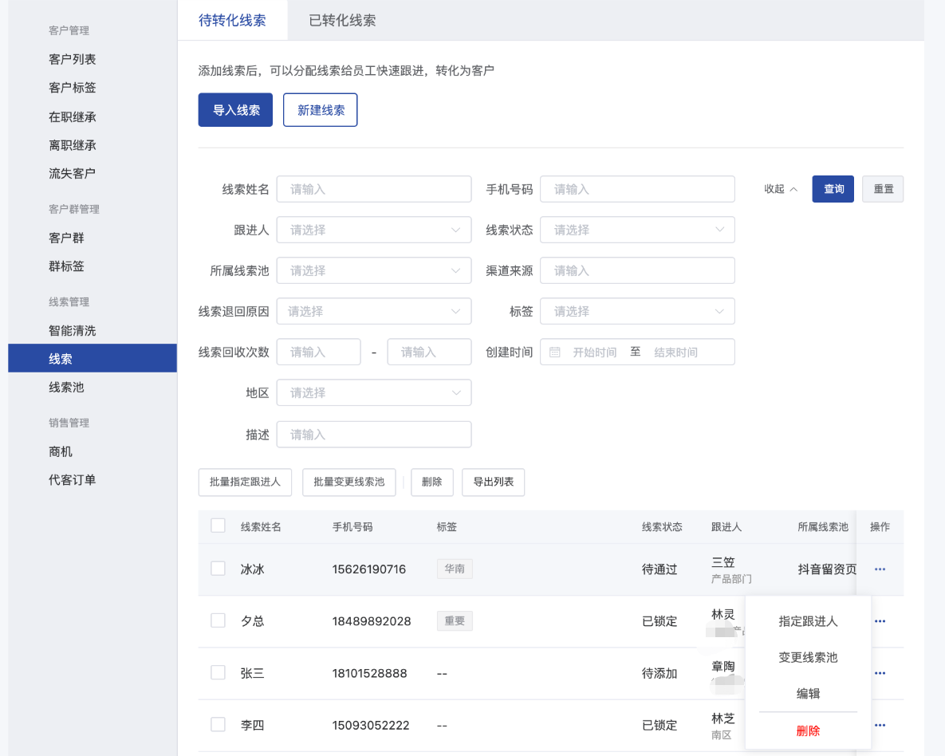945x756 pixels.
Task: Open the 线索状态 dropdown
Action: (x=637, y=230)
